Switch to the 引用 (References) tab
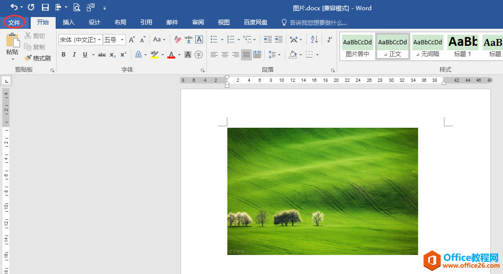The image size is (503, 274). [x=146, y=22]
